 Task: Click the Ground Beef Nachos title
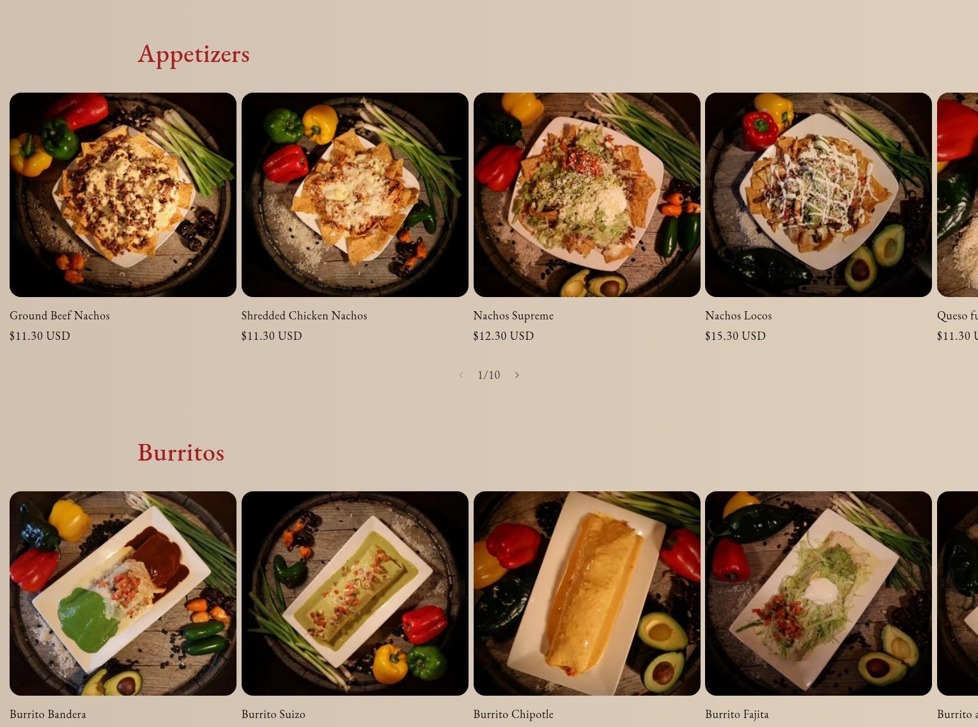point(59,316)
